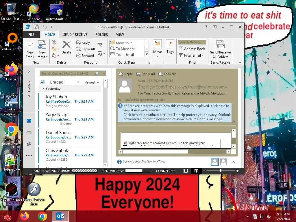296x222 pixels.
Task: Click Send/Receive All Folders
Action: point(220,49)
